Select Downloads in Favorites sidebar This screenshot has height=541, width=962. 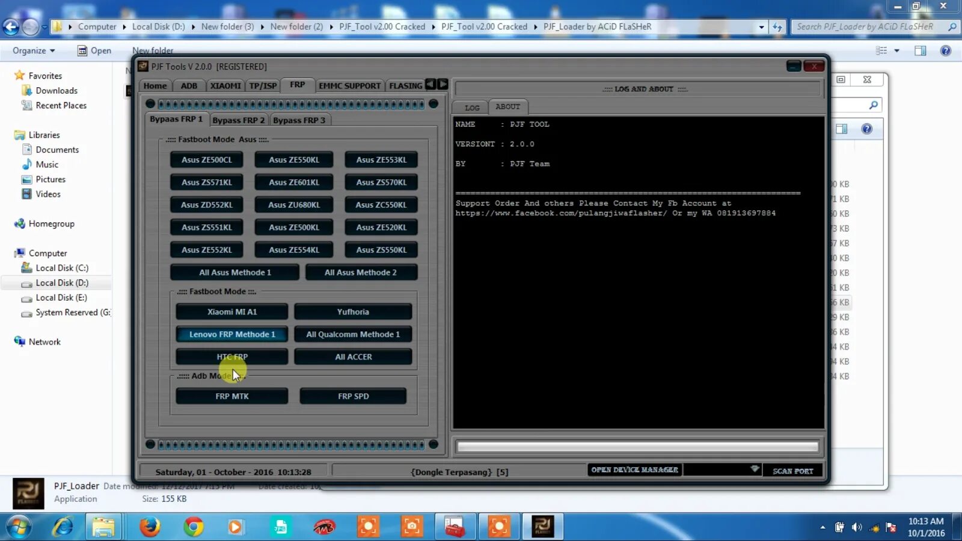coord(57,91)
